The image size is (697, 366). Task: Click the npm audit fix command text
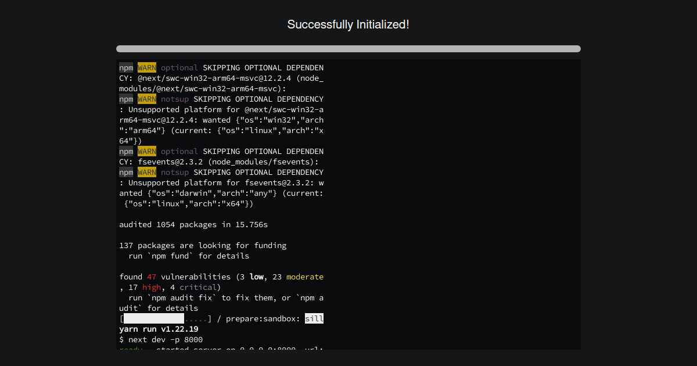[181, 297]
